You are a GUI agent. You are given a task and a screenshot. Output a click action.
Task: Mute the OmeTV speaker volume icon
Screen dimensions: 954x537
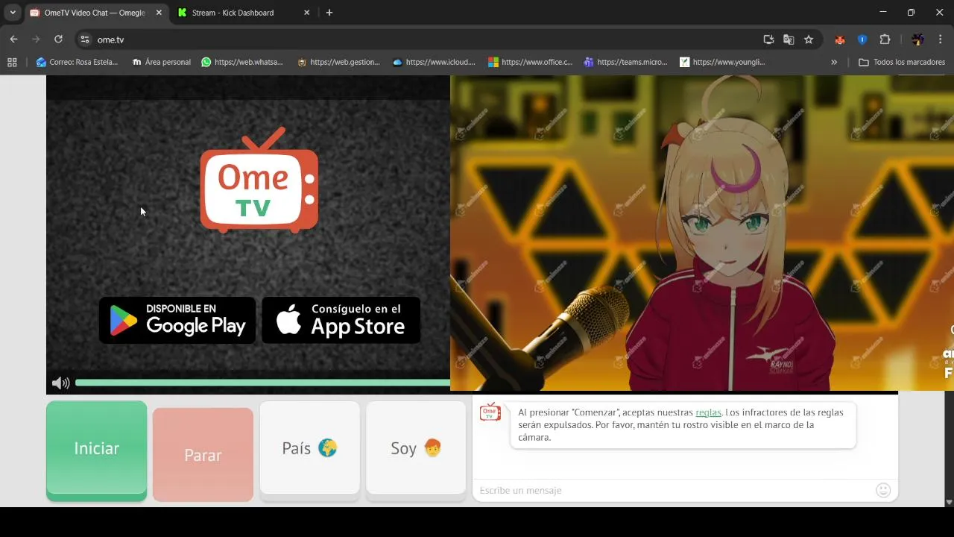[60, 383]
